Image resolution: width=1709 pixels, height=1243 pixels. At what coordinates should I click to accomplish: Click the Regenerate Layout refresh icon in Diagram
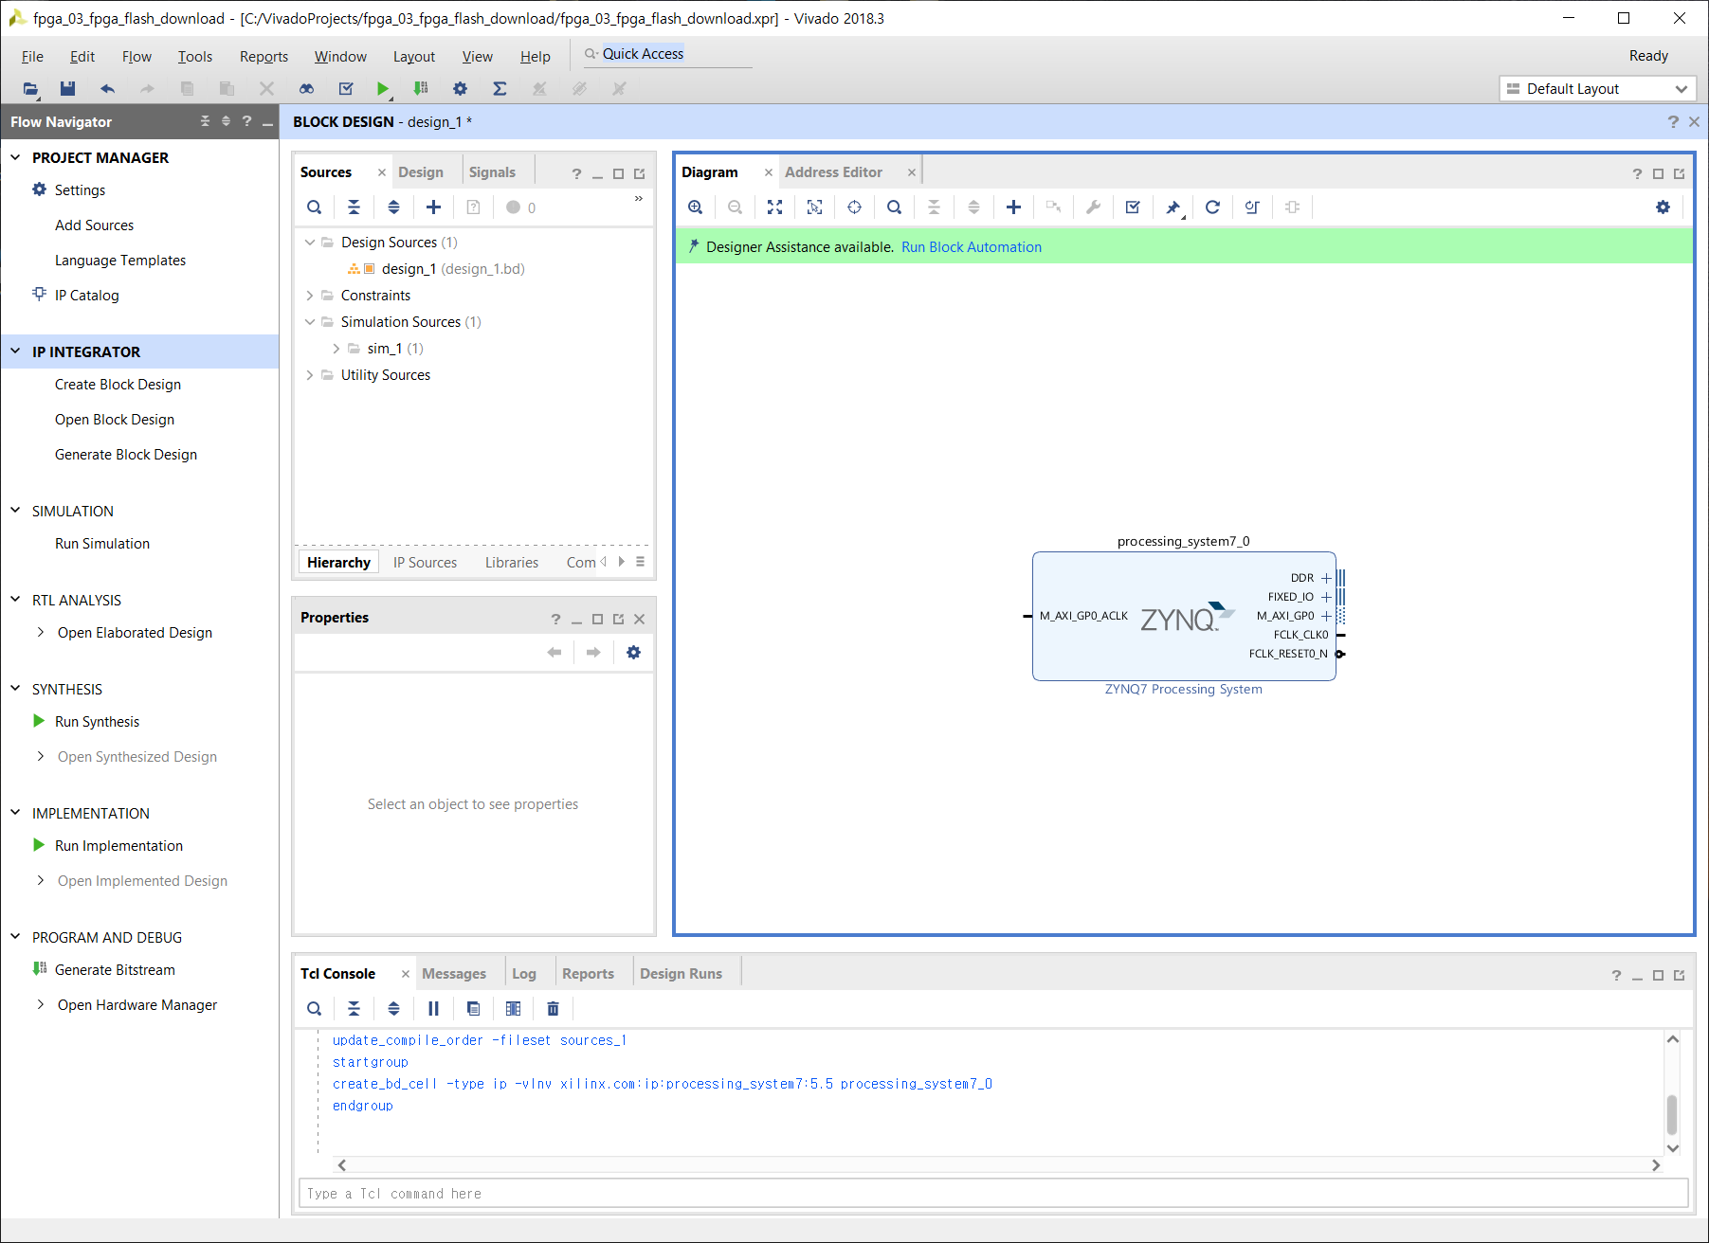1212,207
